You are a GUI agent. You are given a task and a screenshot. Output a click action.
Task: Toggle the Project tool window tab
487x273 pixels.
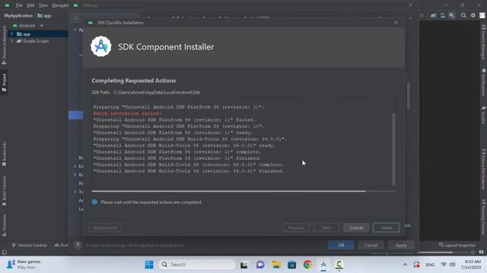[x=4, y=83]
